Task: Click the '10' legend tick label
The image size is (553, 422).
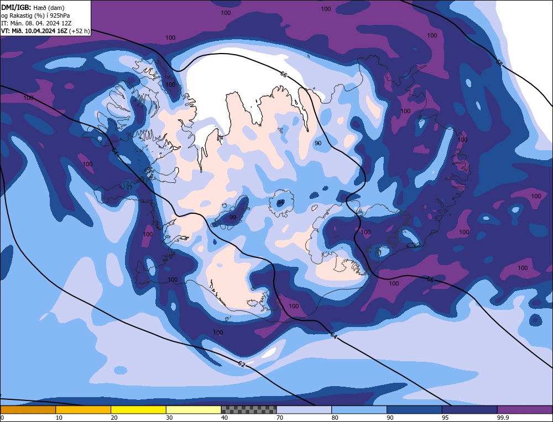Action: pyautogui.click(x=59, y=418)
